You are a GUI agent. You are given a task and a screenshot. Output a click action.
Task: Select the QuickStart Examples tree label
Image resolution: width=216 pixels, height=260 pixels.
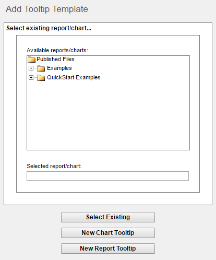(x=74, y=77)
